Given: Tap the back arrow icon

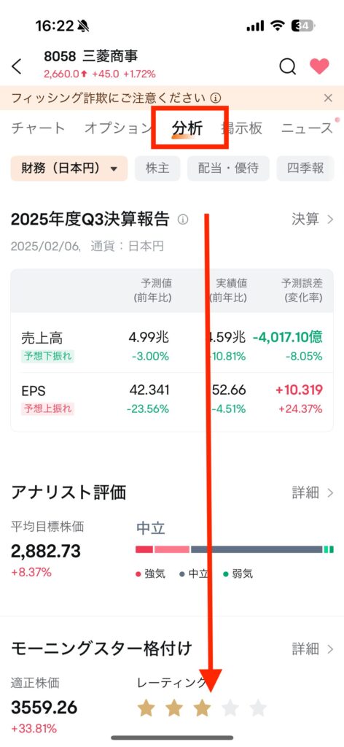Looking at the screenshot, I should pos(17,66).
